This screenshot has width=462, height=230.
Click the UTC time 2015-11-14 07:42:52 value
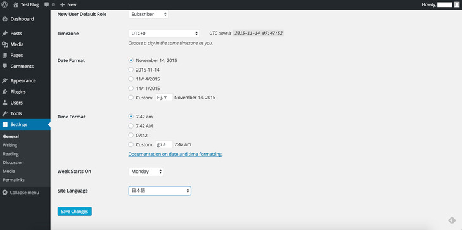[x=259, y=34]
